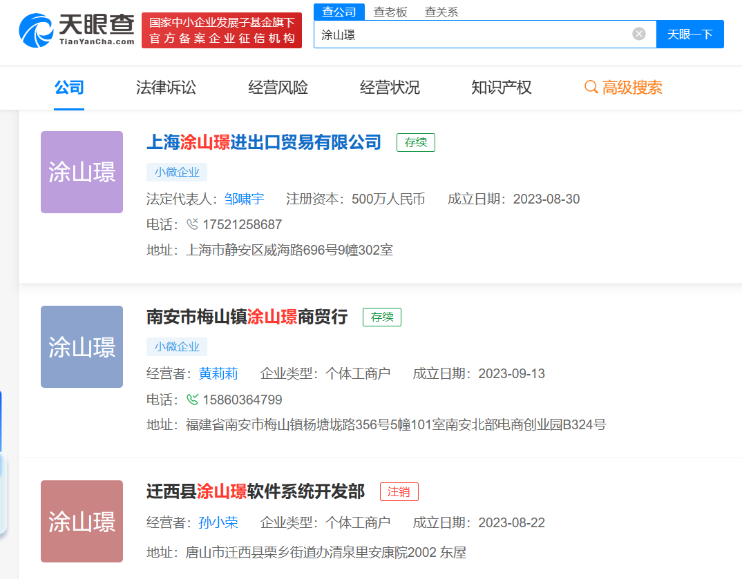Open the 查关系 search category
The height and width of the screenshot is (579, 742).
coord(443,12)
